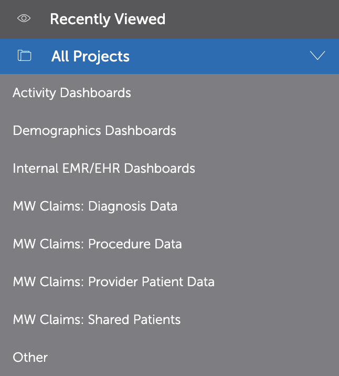Select Demographics Dashboards from the project list
This screenshot has width=339, height=376.
click(x=94, y=130)
